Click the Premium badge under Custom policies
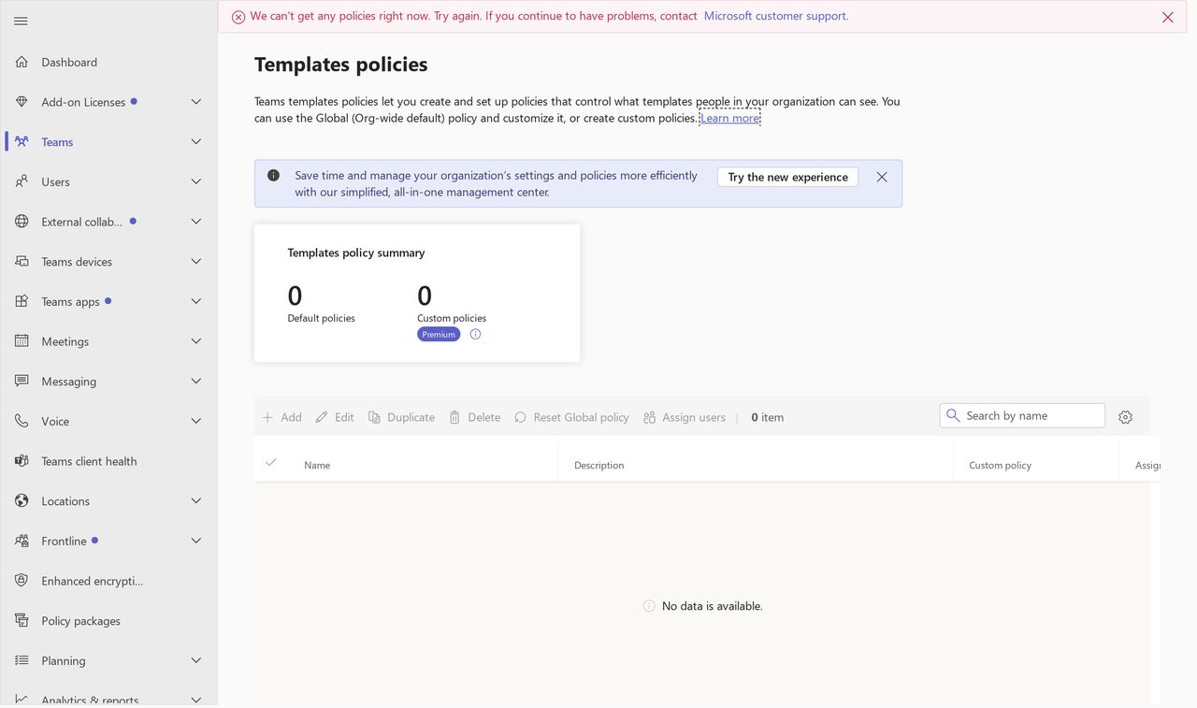Screen dimensions: 1197x708 (x=439, y=334)
